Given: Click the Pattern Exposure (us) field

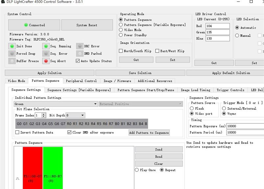Looking at the screenshot, I should tap(245, 126).
